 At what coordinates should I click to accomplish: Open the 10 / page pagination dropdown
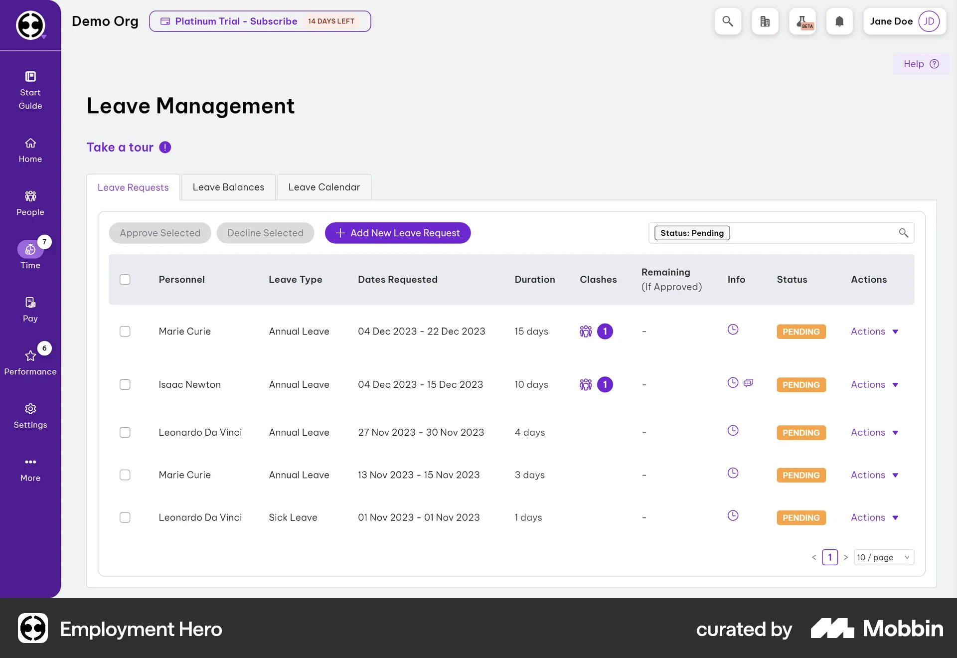883,557
